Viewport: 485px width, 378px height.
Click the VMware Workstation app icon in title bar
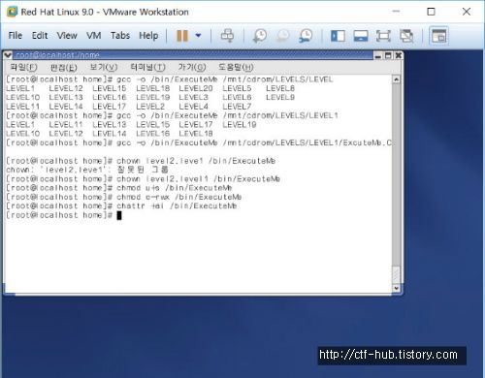(x=12, y=12)
